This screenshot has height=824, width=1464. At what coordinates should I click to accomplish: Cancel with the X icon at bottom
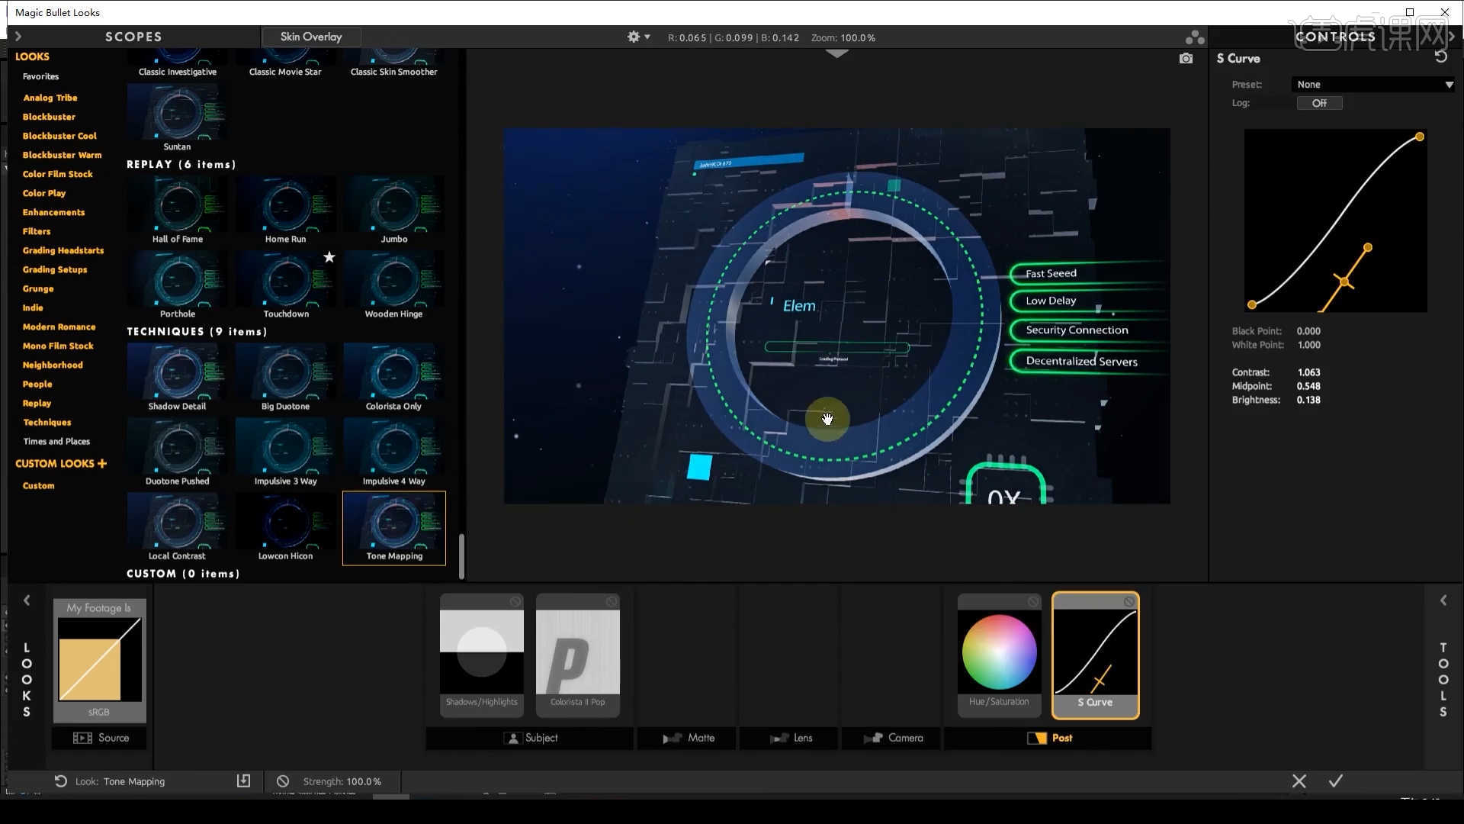tap(1299, 781)
